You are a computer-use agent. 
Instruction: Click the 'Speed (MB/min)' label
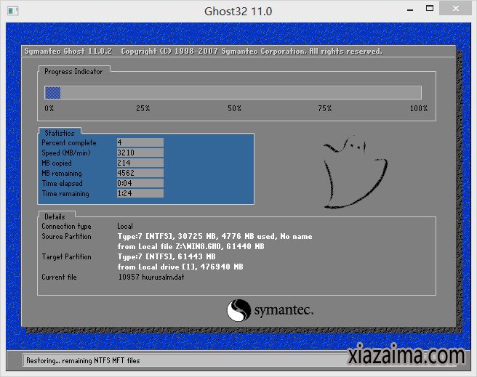tap(66, 153)
